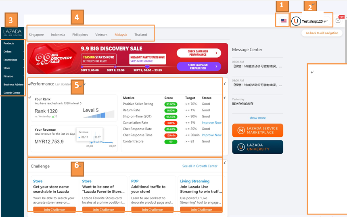The width and height of the screenshot is (347, 217).
Task: Click the Lazada Seller Center logo
Action: click(13, 33)
